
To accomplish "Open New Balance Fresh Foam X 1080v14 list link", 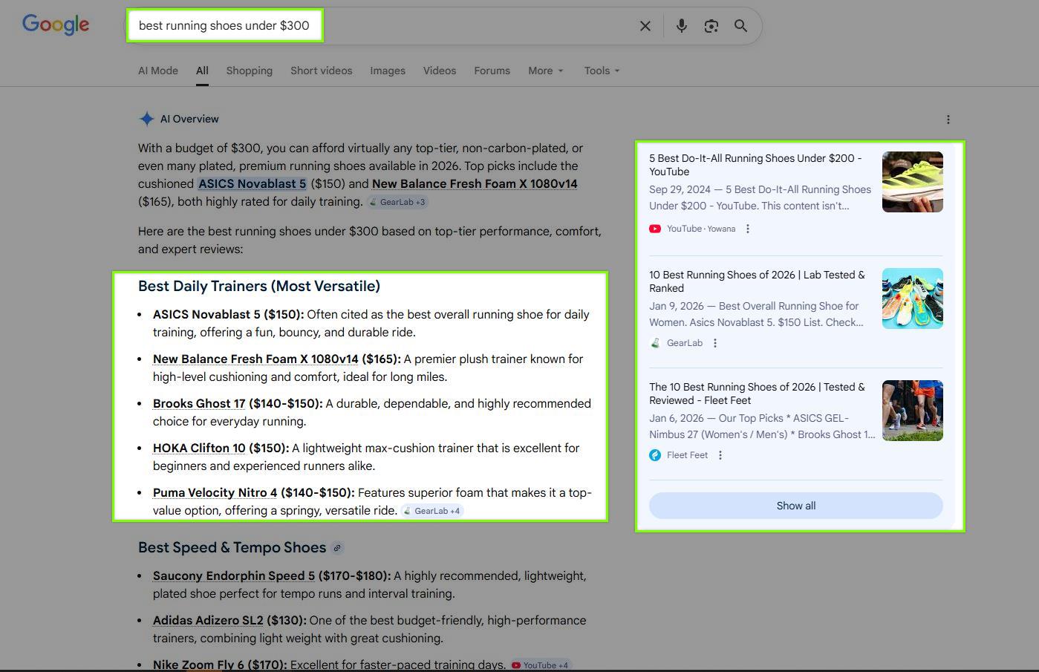I will point(255,359).
